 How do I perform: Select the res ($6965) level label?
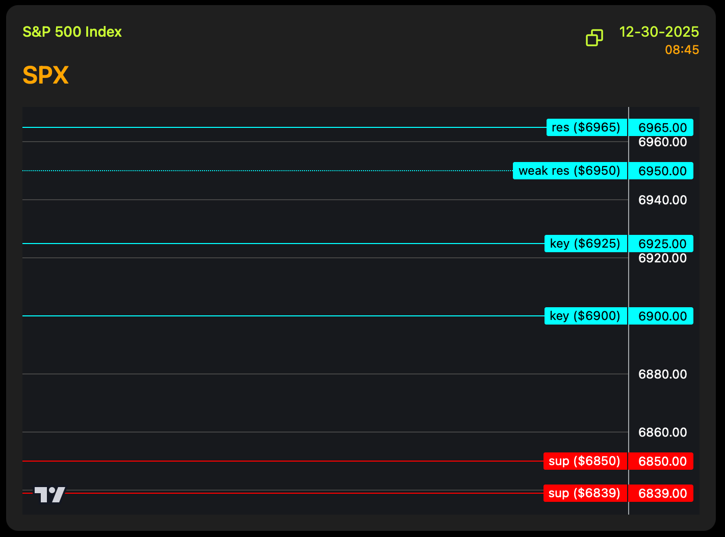pos(586,127)
